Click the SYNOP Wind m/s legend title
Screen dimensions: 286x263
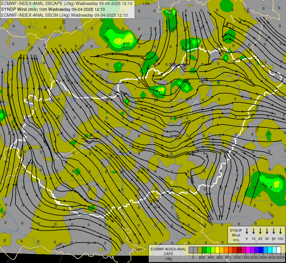coord(236,235)
